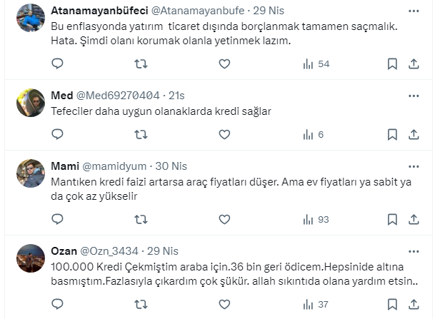440x319 pixels.
Task: Reply to Atanamayanbüfeci's tweet
Action: [x=58, y=64]
